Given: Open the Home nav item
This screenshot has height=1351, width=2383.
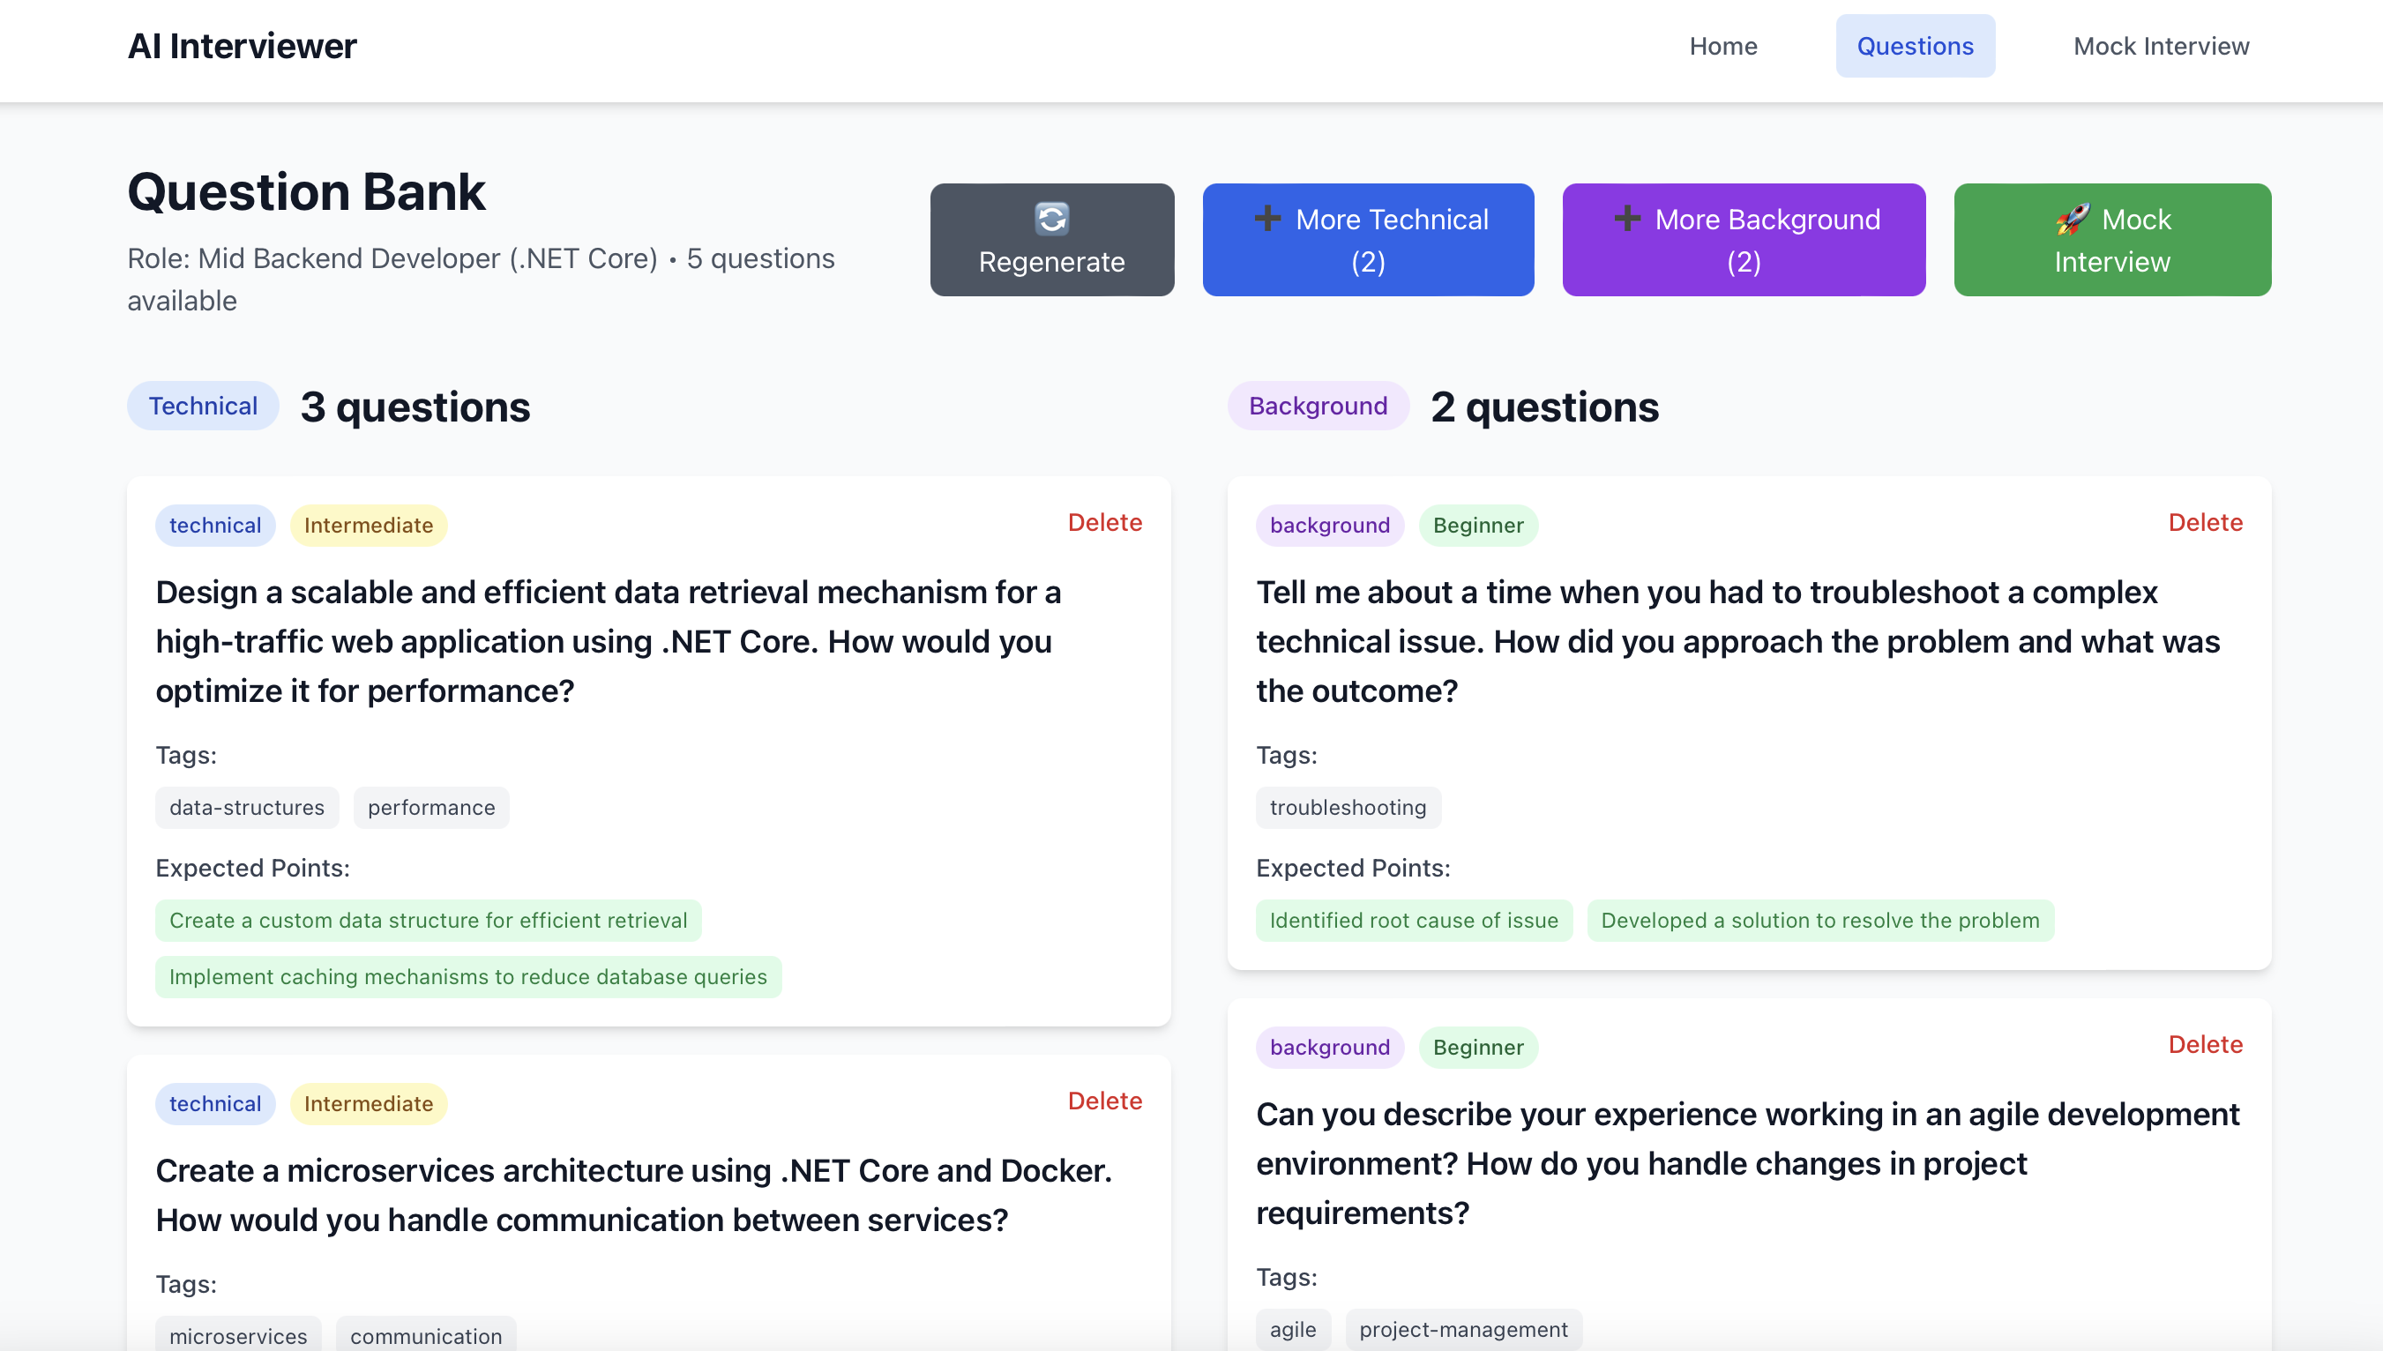Looking at the screenshot, I should pyautogui.click(x=1722, y=47).
